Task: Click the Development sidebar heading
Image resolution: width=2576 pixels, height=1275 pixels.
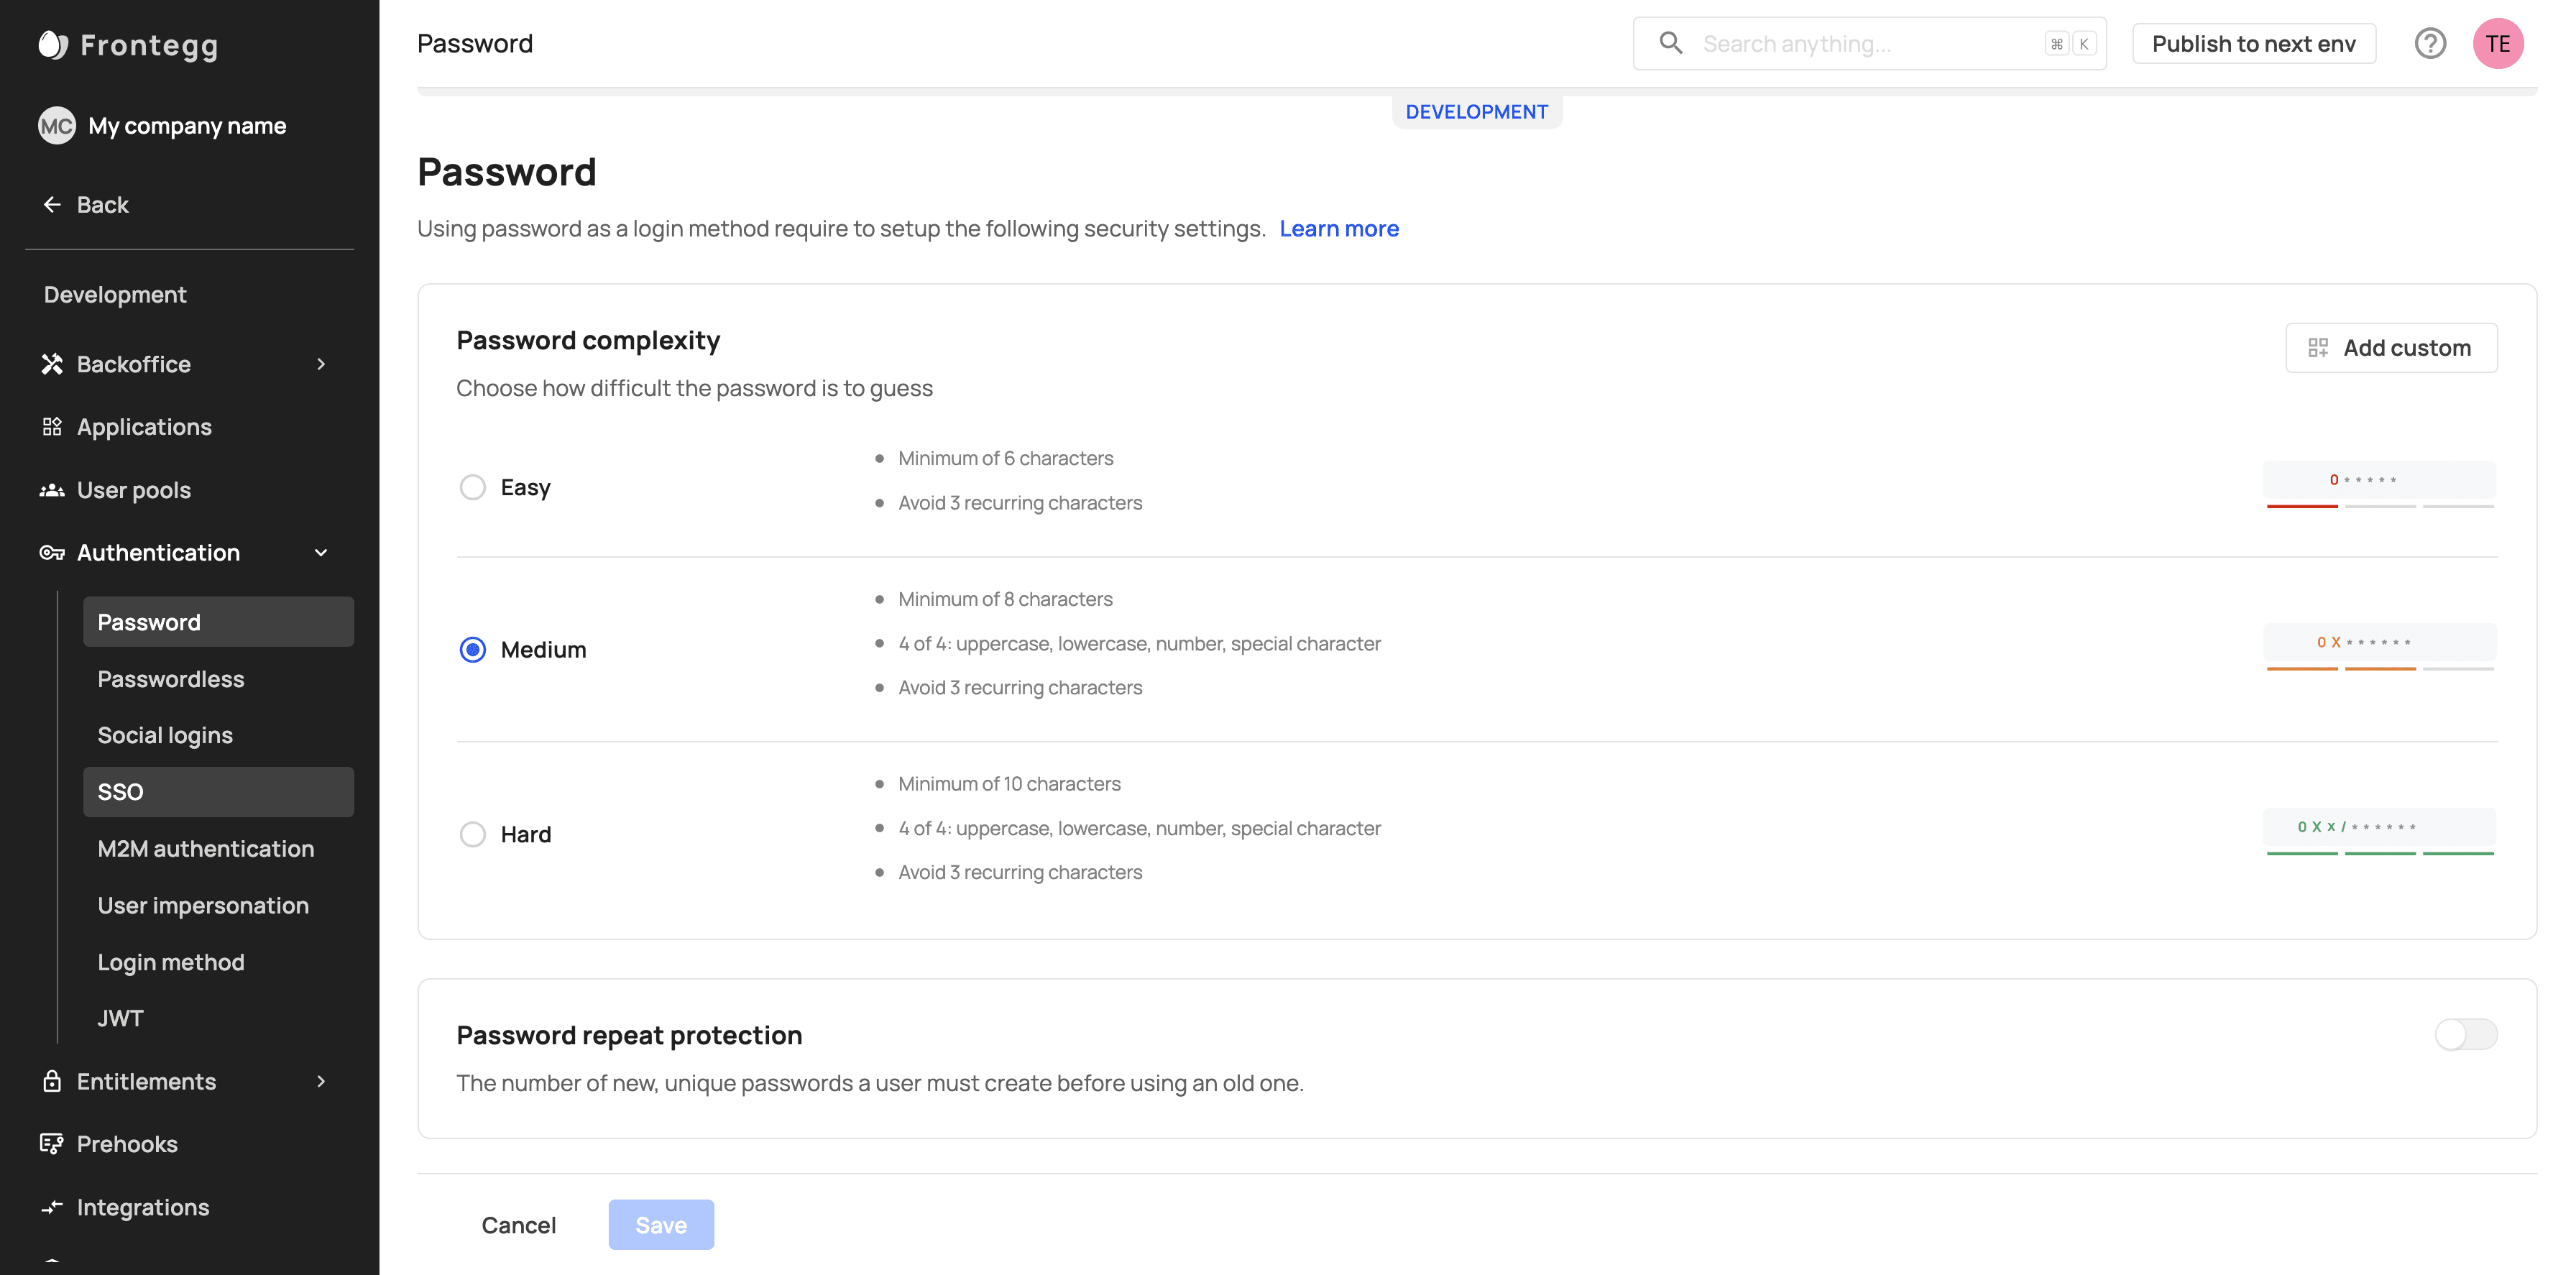Action: pyautogui.click(x=115, y=295)
